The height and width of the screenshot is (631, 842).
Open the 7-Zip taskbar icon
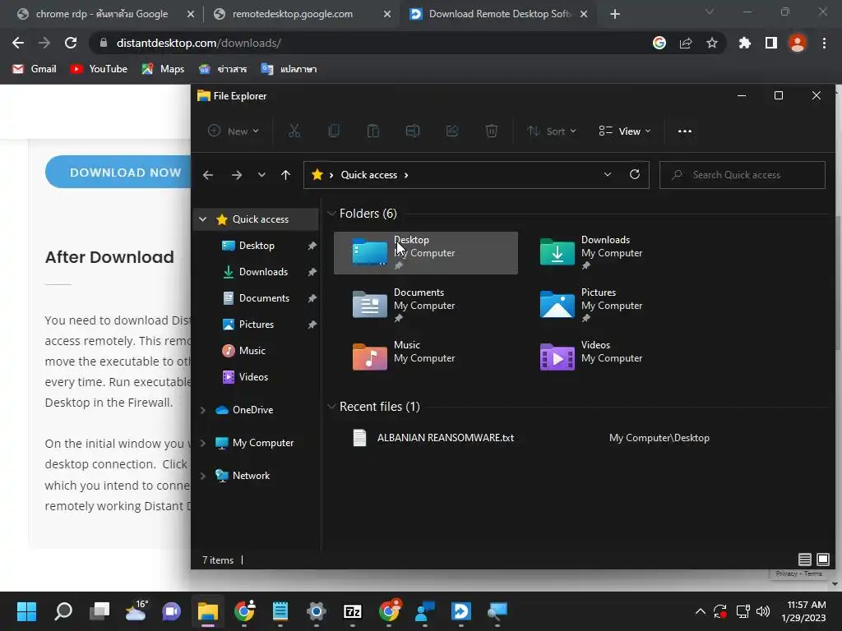click(353, 611)
